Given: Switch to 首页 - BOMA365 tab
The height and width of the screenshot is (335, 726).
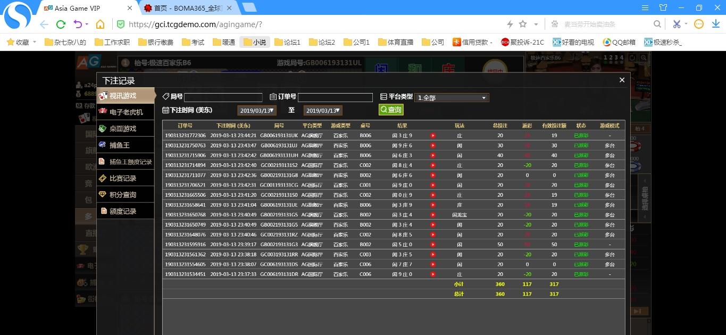Looking at the screenshot, I should (187, 8).
